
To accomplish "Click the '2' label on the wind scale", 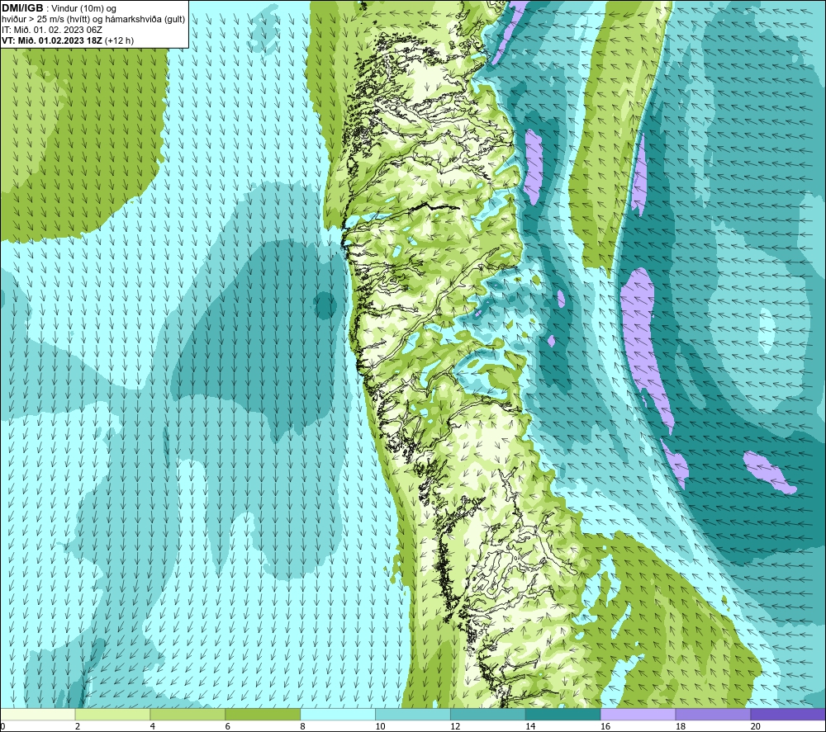I will [78, 727].
